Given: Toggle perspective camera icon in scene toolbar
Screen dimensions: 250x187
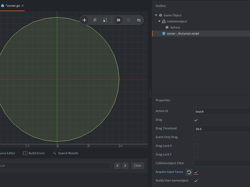Looking at the screenshot, I should [129, 20].
